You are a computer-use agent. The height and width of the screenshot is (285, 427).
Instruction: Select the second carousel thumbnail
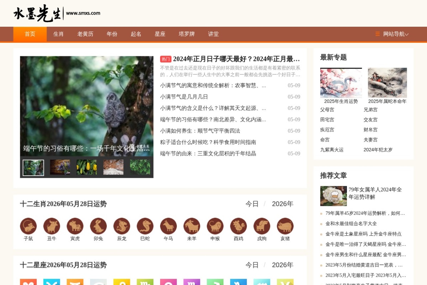[60, 167]
